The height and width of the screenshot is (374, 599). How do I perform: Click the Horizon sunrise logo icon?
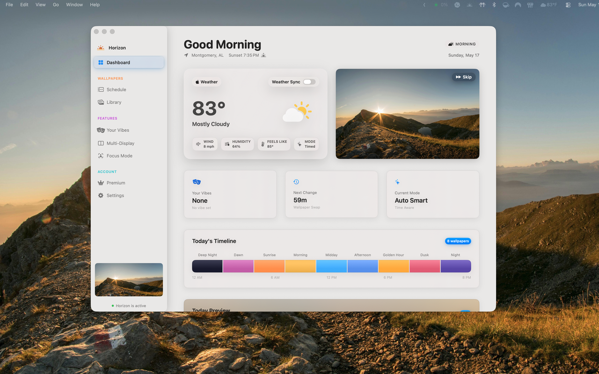(101, 48)
